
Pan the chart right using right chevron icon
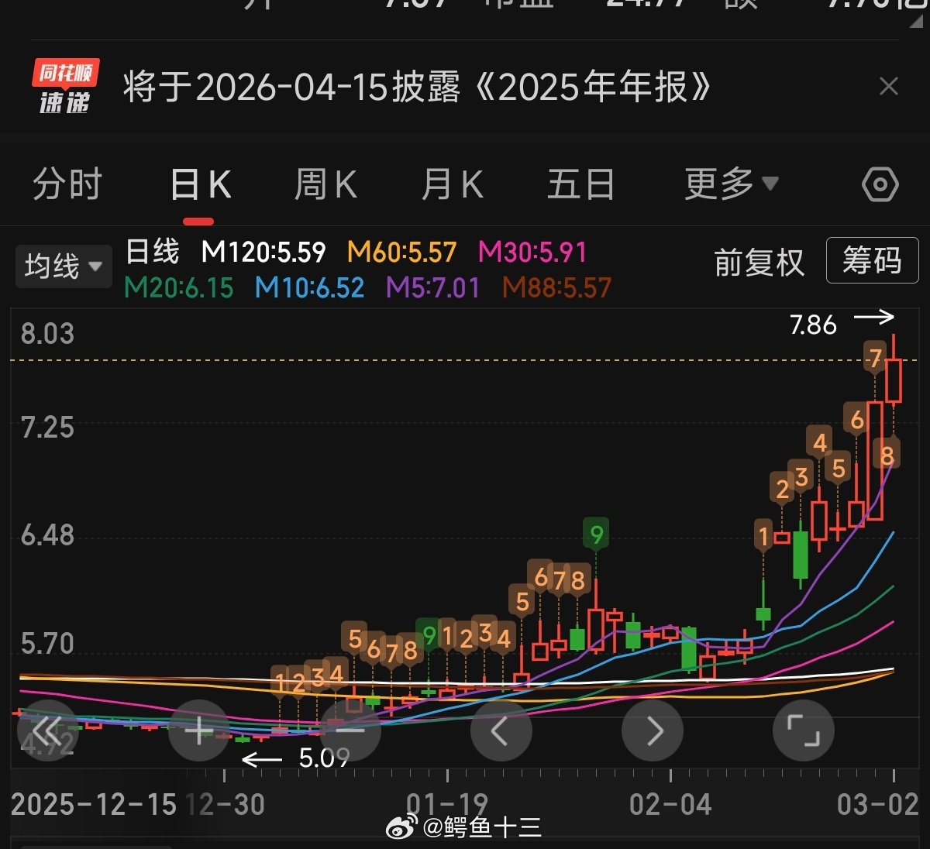653,730
